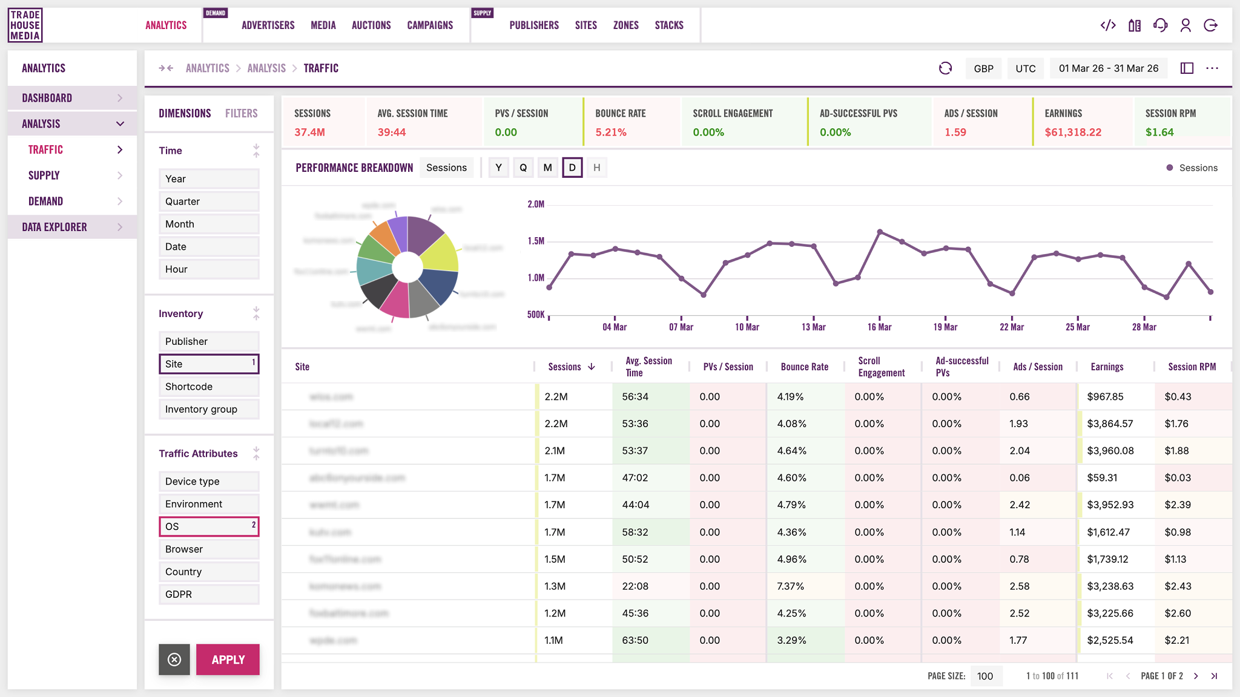The image size is (1240, 697).
Task: Edit the page size value field
Action: click(986, 676)
